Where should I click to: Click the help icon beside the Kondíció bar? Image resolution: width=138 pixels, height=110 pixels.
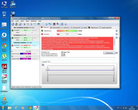click(x=116, y=34)
